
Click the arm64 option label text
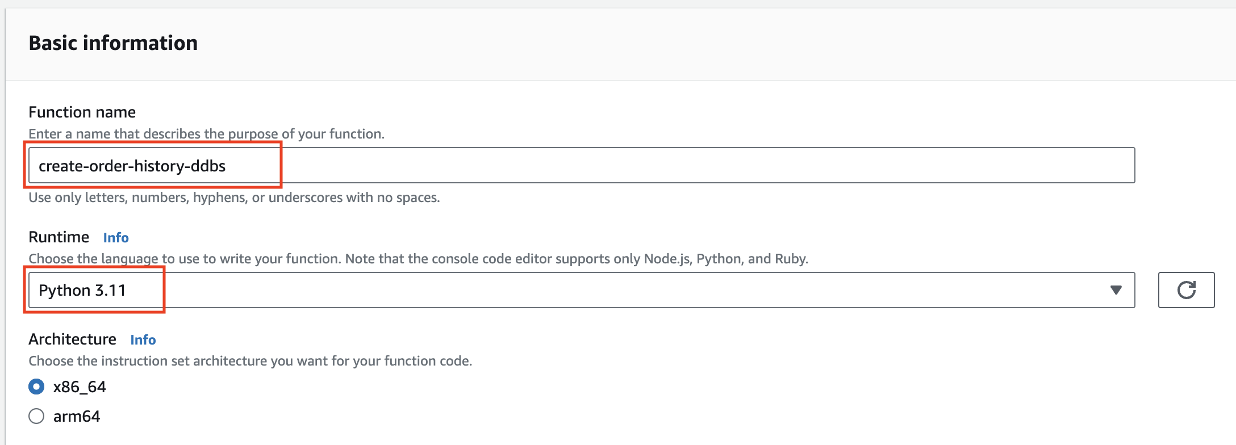pyautogui.click(x=77, y=416)
